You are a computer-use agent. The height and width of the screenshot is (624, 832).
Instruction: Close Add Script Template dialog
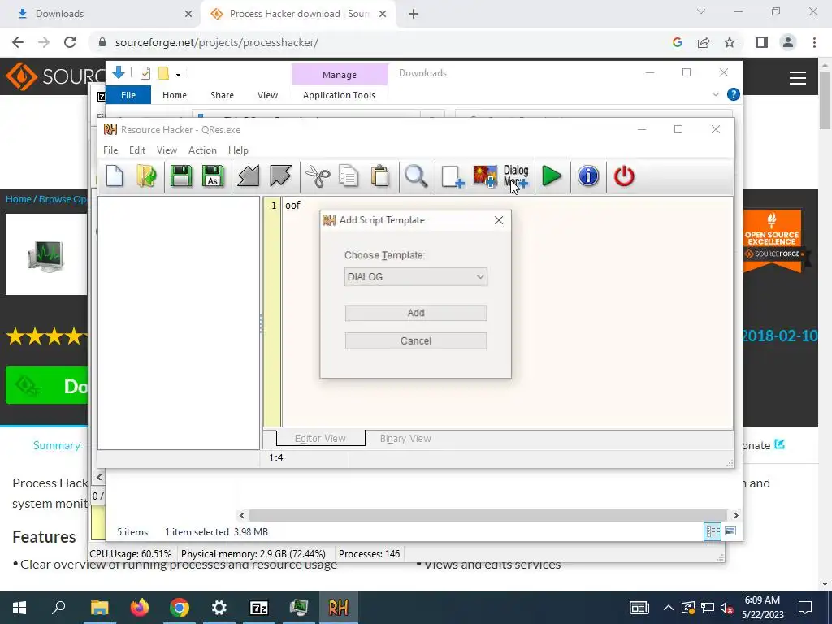click(x=498, y=220)
